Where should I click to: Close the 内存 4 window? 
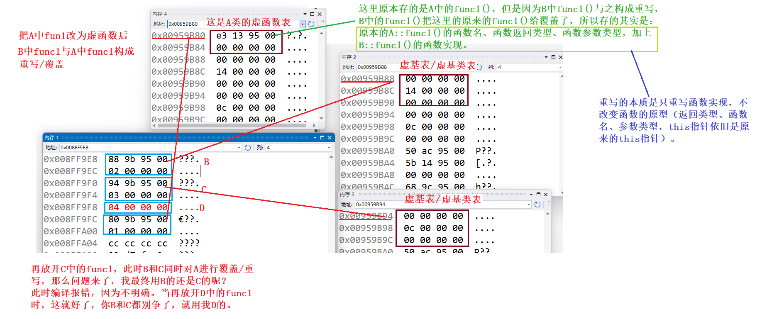tap(320, 14)
